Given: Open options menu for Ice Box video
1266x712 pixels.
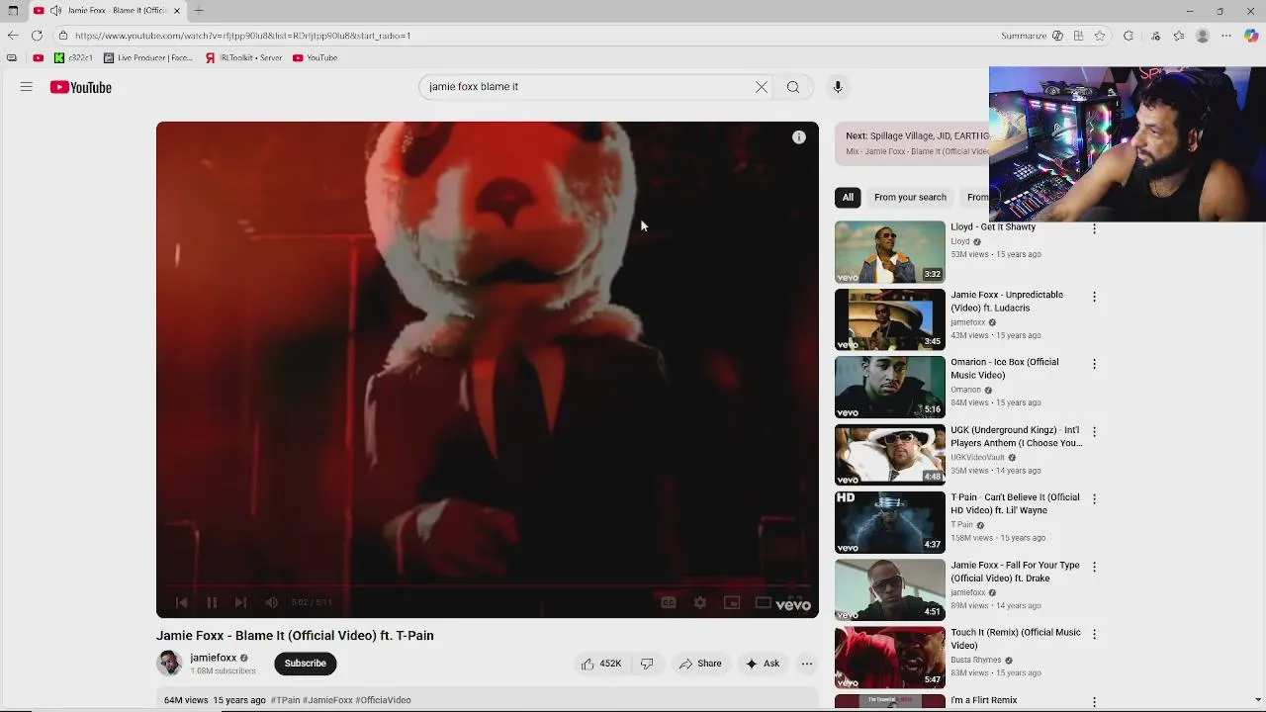Looking at the screenshot, I should click(1094, 364).
